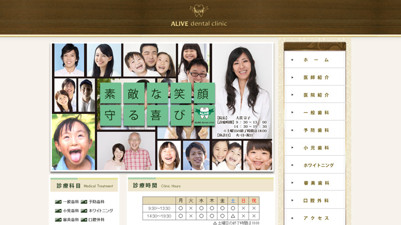This screenshot has height=225, width=401.
Task: Go to アクセス in the sidebar menu
Action: [315, 218]
